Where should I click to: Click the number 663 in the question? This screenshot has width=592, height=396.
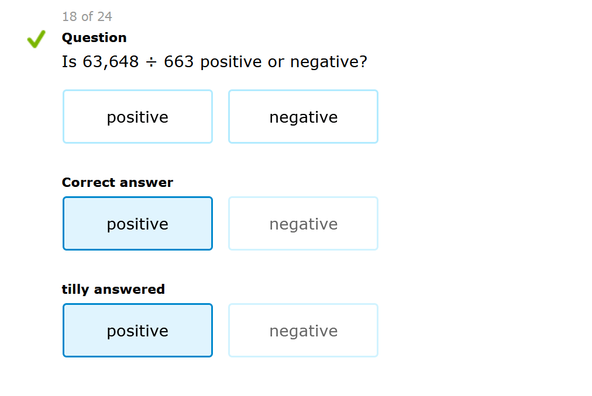pyautogui.click(x=178, y=62)
